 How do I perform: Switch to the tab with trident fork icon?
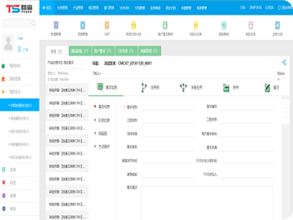point(191,87)
